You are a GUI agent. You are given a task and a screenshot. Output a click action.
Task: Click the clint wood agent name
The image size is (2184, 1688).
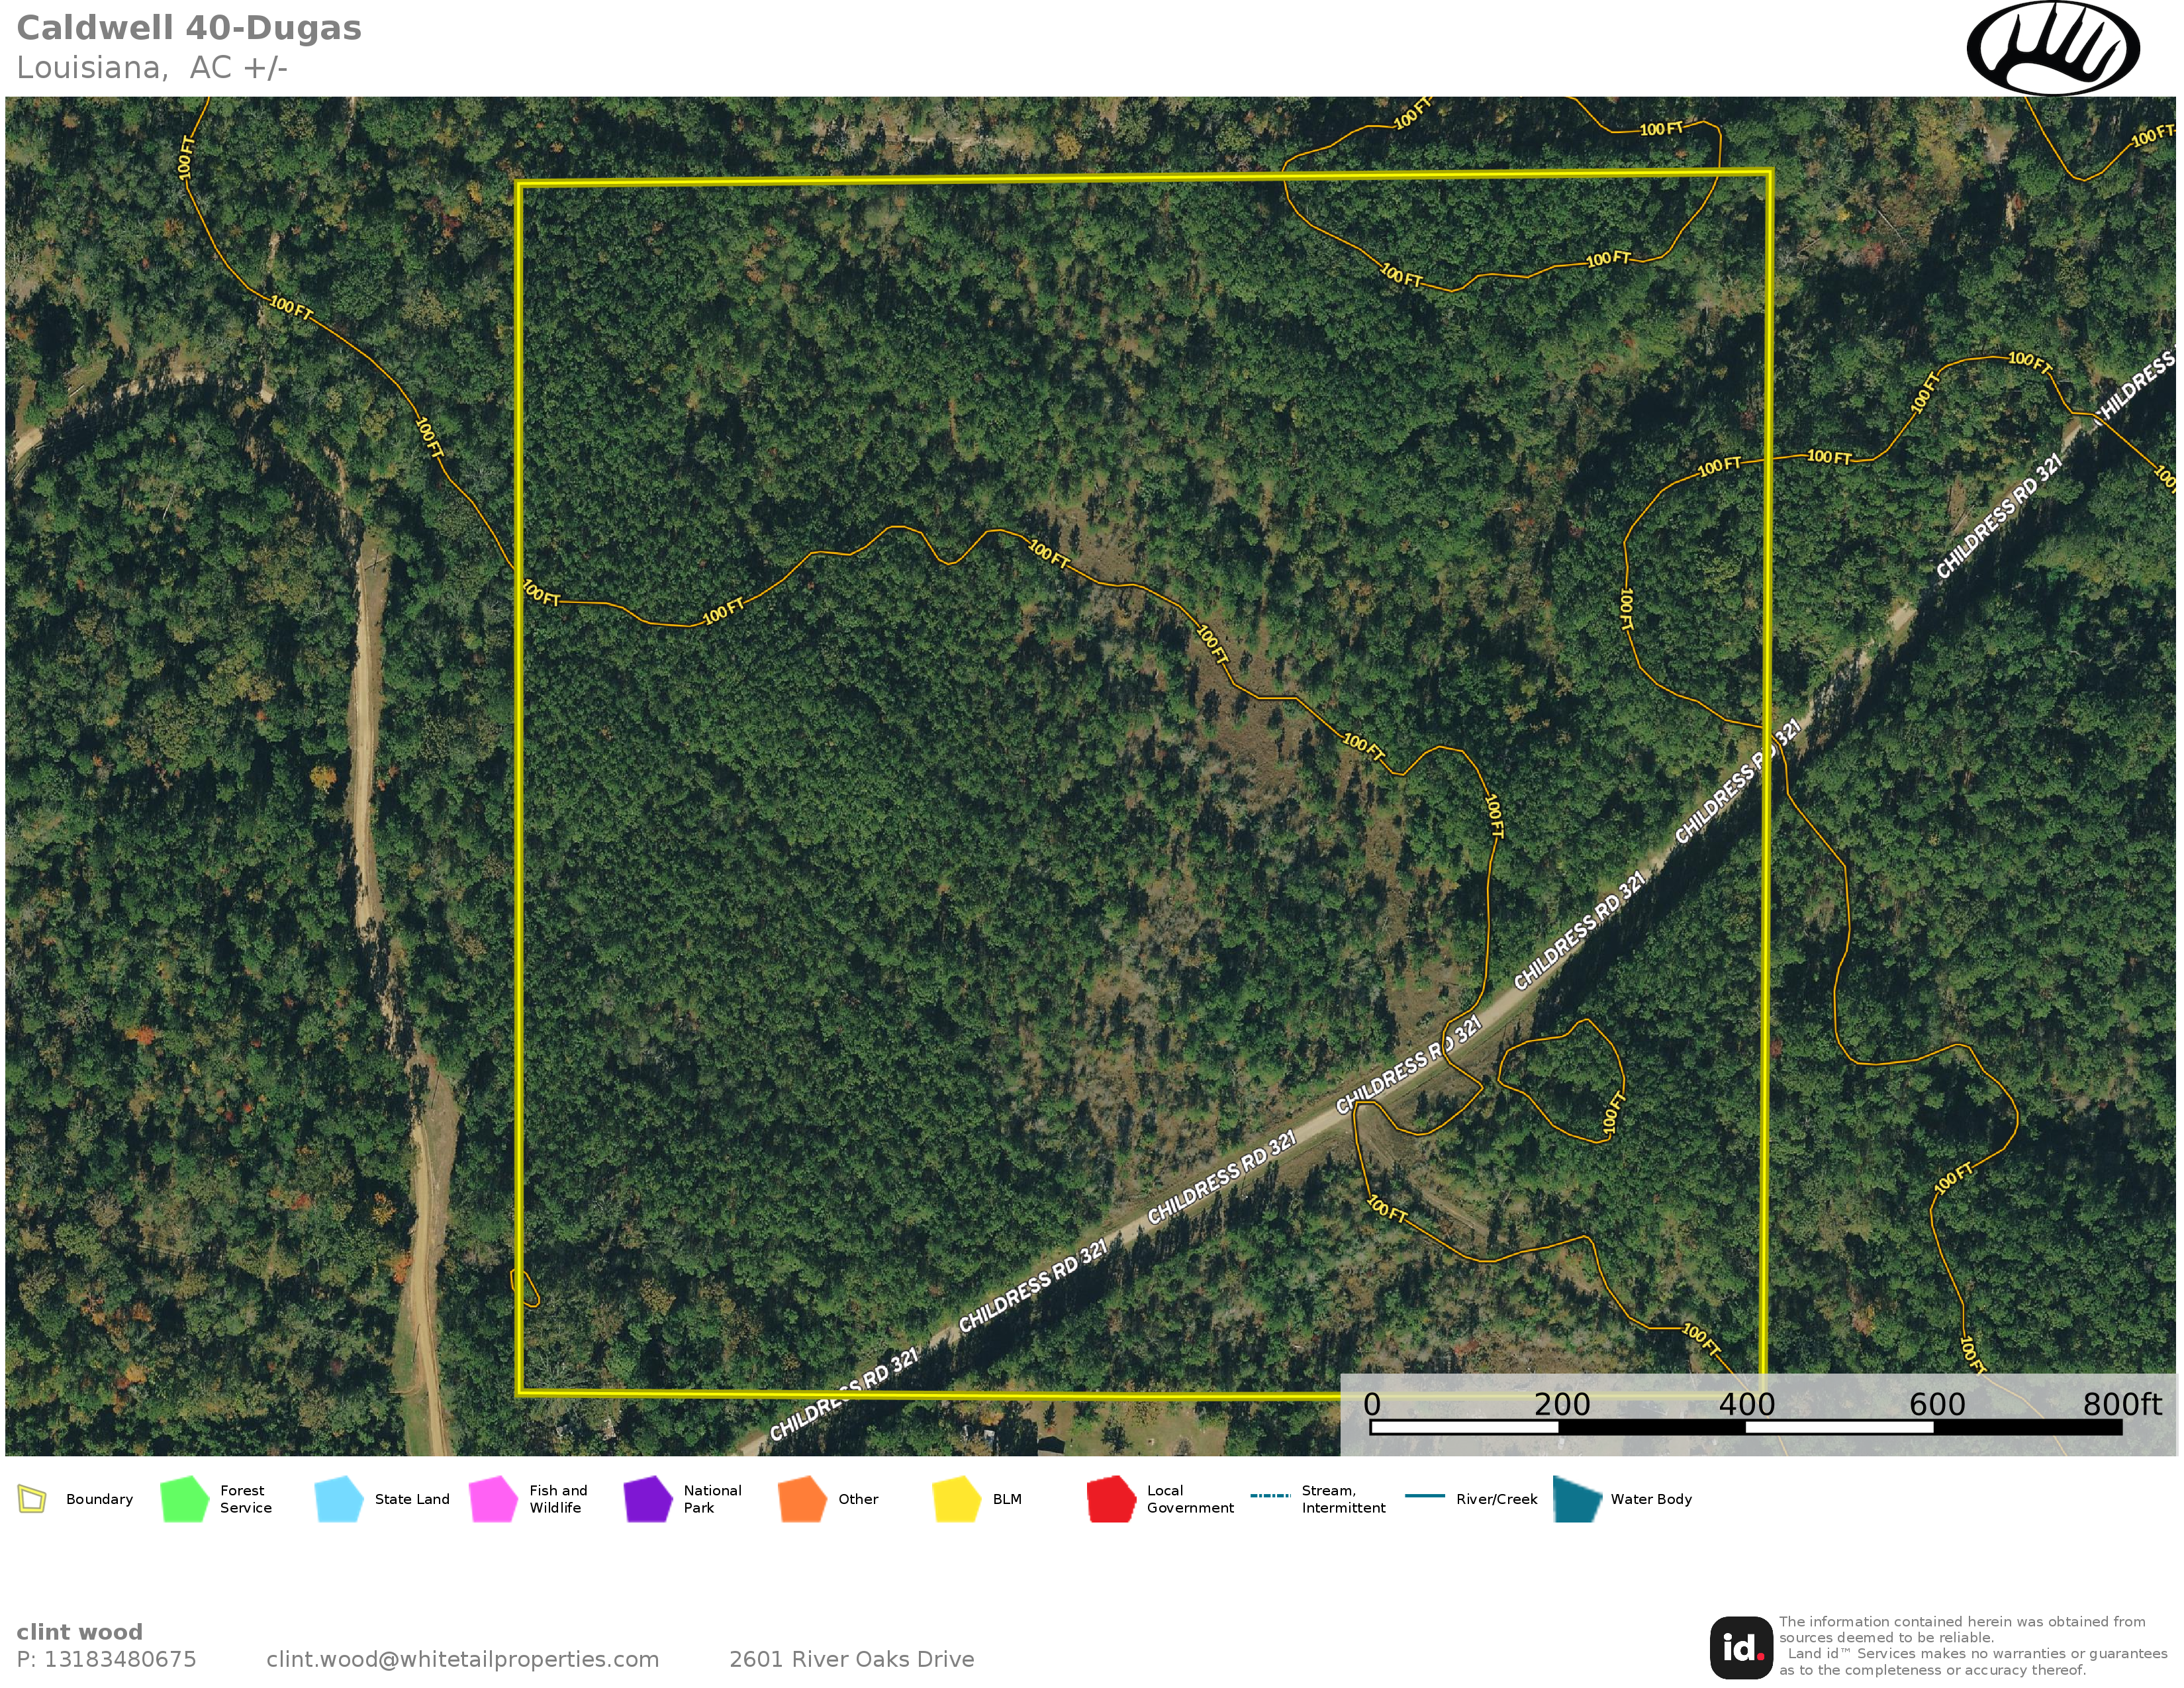point(79,1632)
